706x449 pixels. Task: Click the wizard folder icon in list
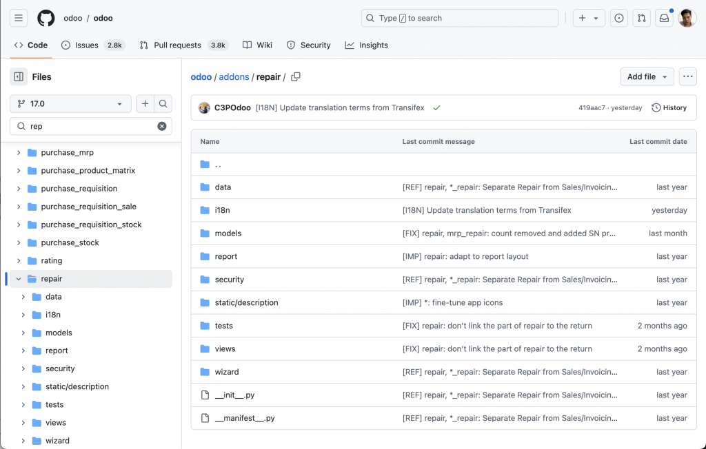pos(205,372)
